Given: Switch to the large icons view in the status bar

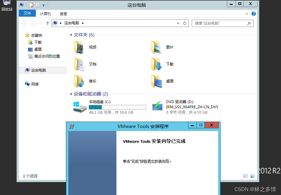Looking at the screenshot, I should (x=252, y=176).
